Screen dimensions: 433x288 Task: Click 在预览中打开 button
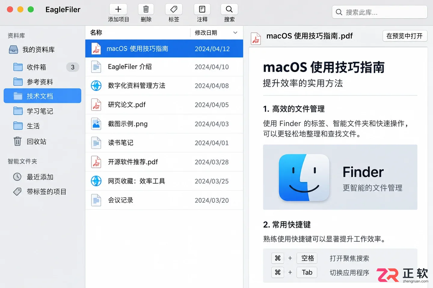405,36
